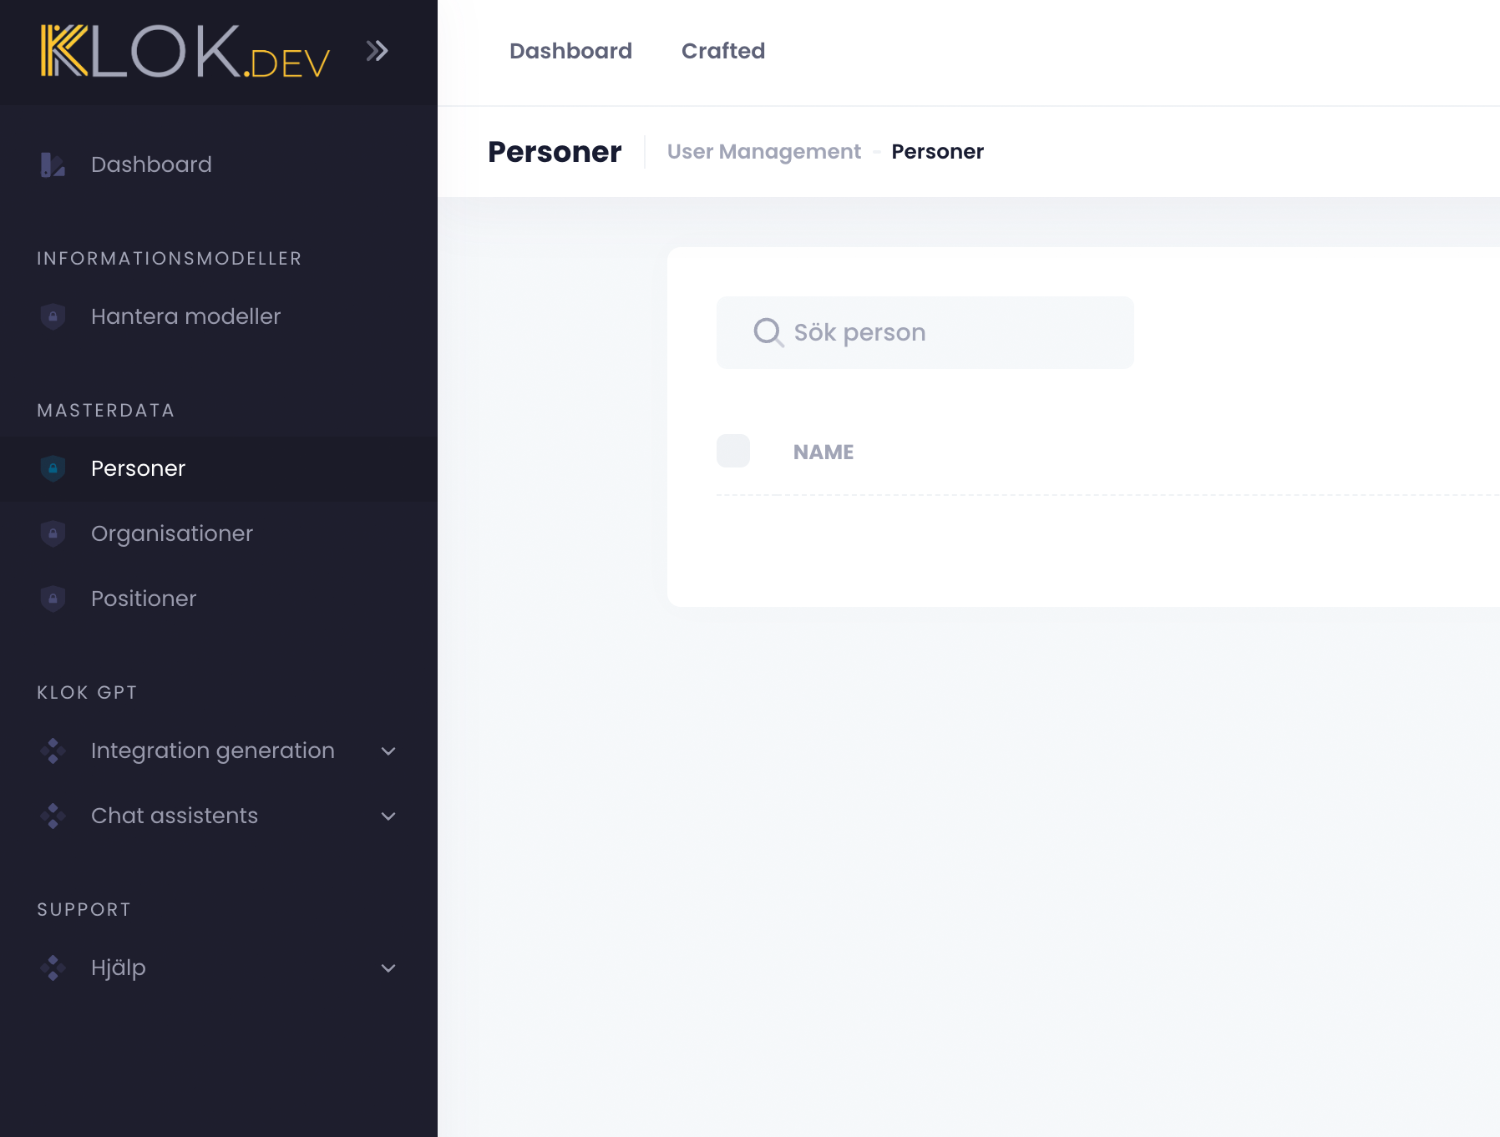The height and width of the screenshot is (1137, 1500).
Task: Click the Chat assistents diamond icon
Action: tap(53, 816)
